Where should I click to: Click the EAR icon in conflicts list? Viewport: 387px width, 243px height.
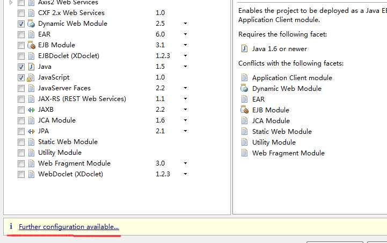[x=244, y=99]
